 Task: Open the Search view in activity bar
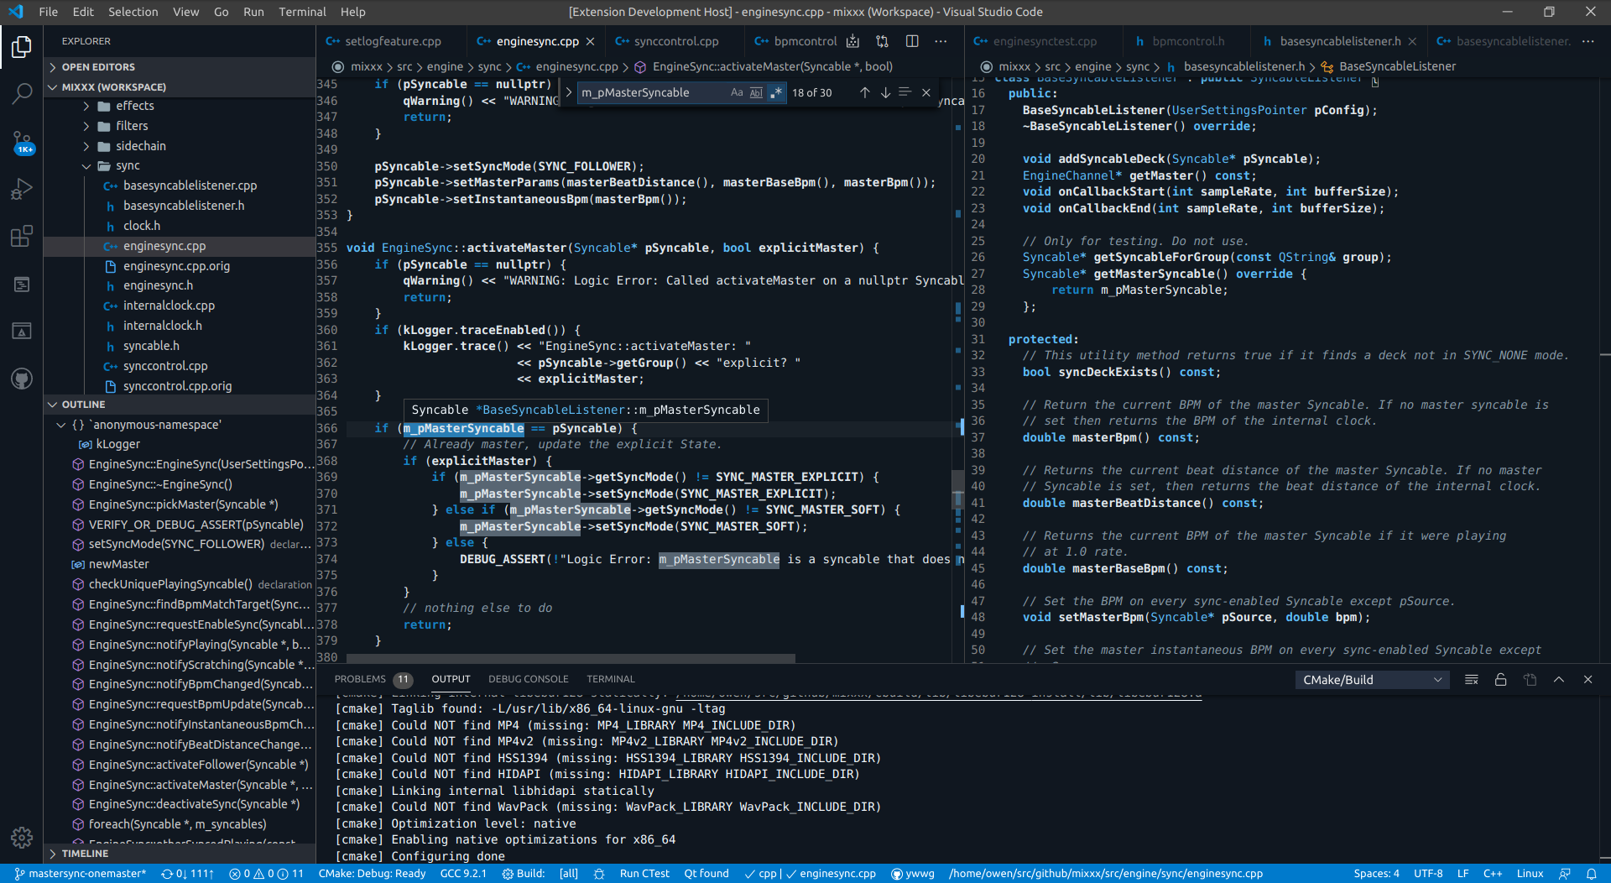[x=22, y=93]
